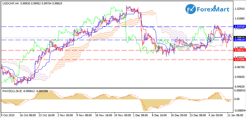
Task: Click the 0.006915 MACD scale value
Action: (240, 90)
